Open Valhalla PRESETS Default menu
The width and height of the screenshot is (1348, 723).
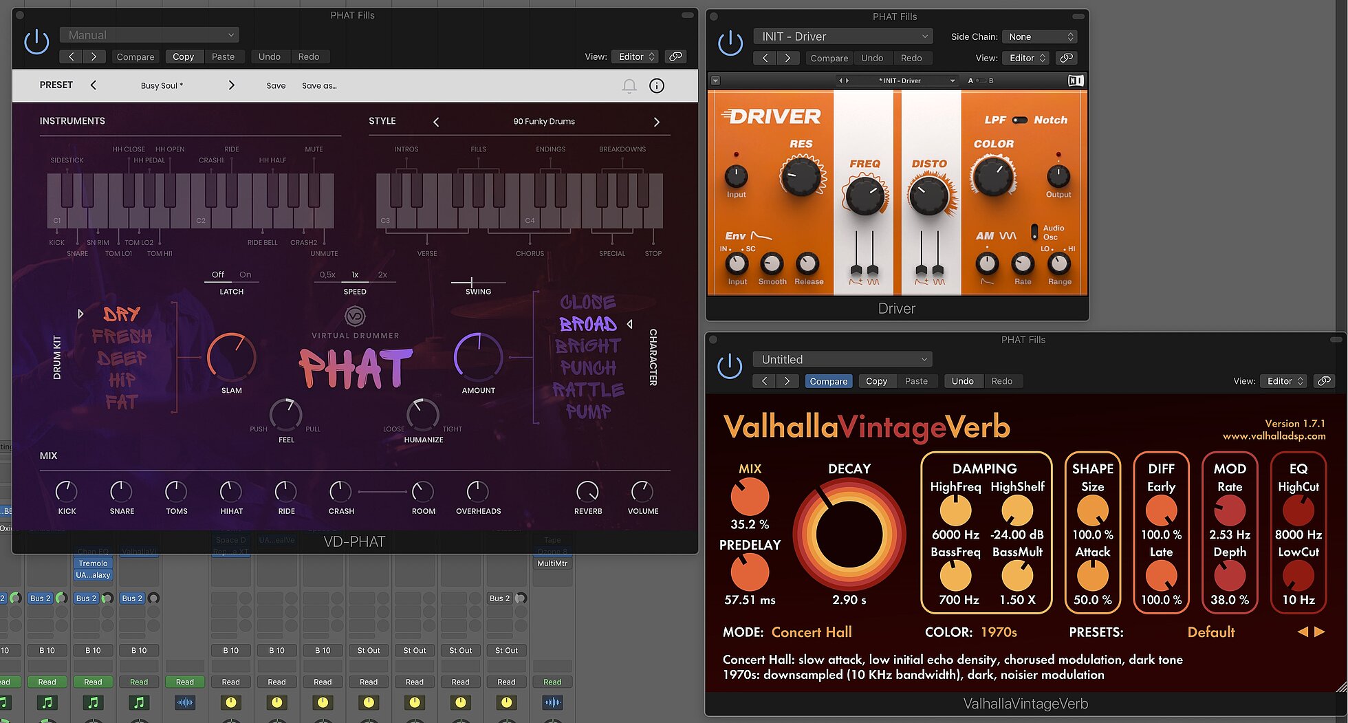pos(1211,632)
